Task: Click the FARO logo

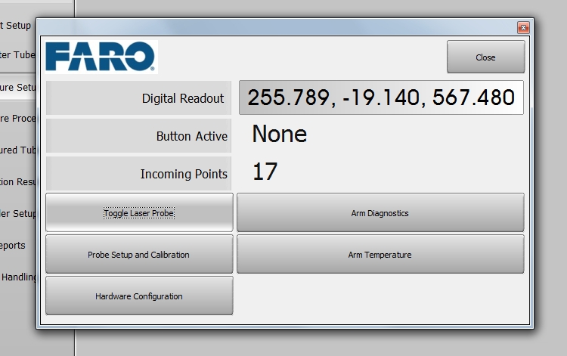Action: click(101, 57)
